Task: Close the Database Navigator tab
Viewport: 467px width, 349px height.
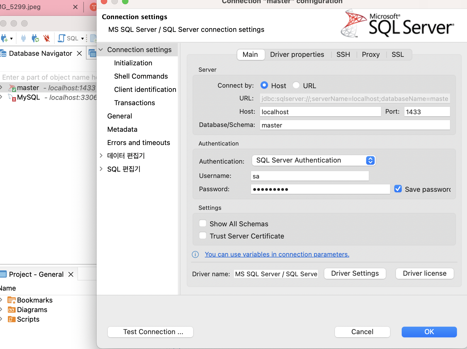Action: coord(79,53)
